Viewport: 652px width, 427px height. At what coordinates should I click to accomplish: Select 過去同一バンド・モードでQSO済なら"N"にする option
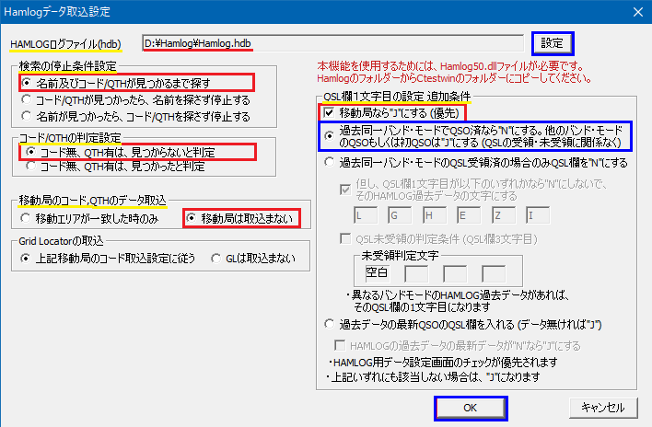[x=331, y=134]
